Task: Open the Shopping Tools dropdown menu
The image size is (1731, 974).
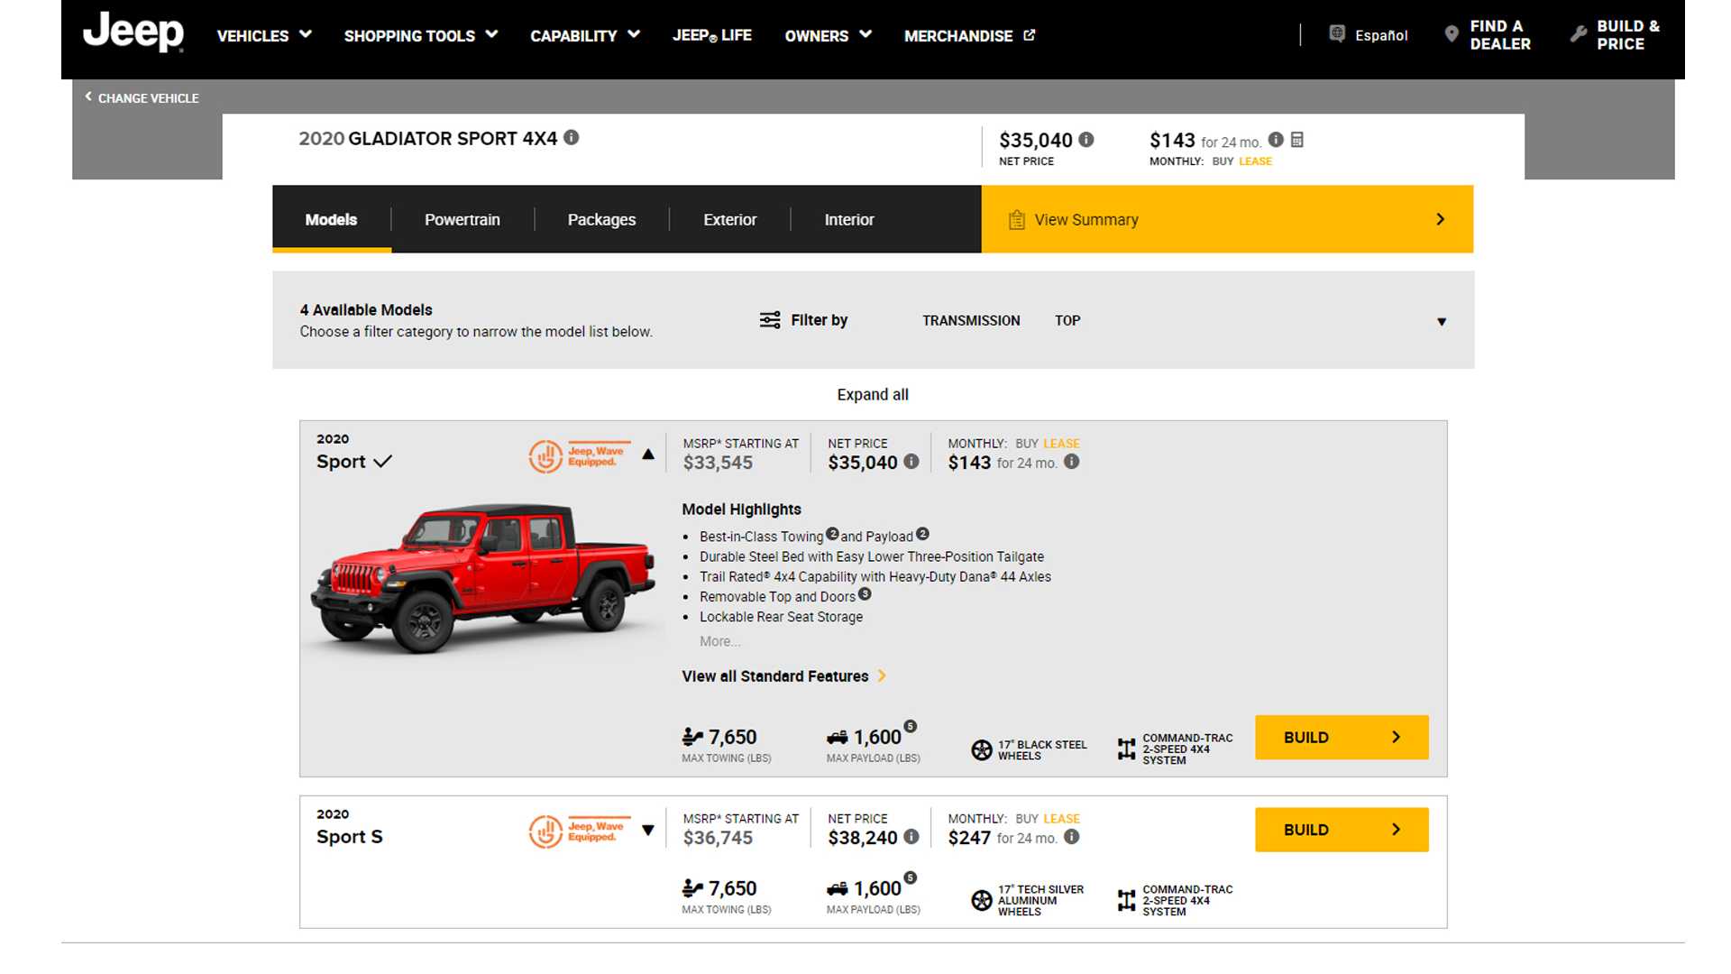Action: click(420, 36)
